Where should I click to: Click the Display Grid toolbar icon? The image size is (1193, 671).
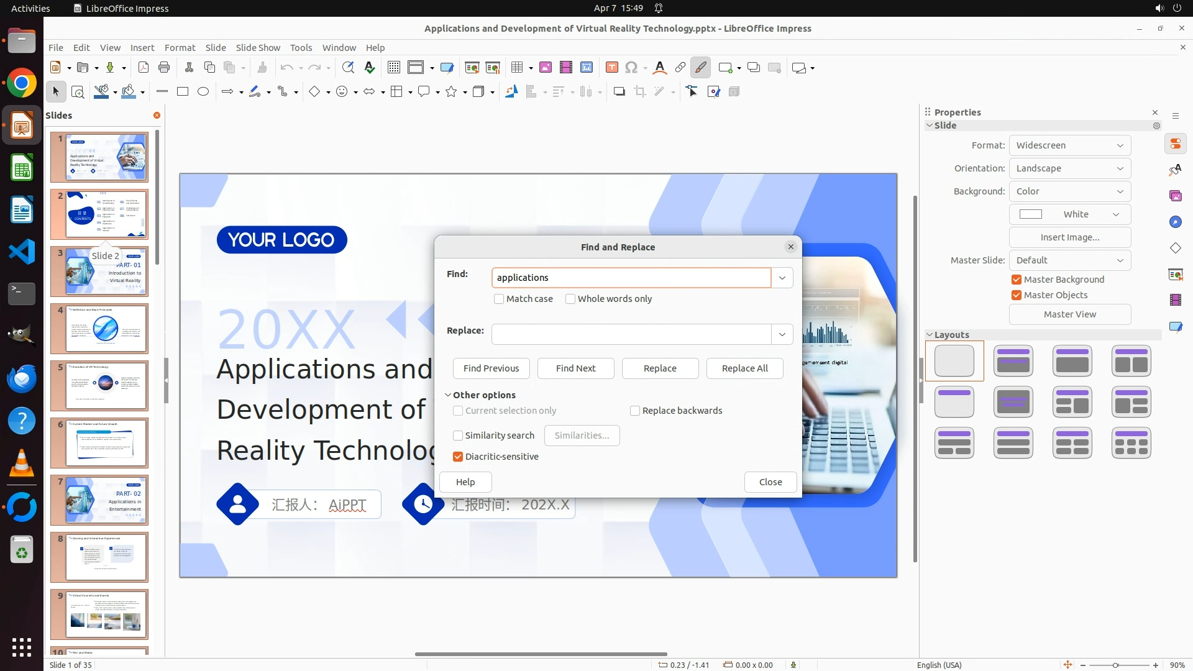(393, 68)
